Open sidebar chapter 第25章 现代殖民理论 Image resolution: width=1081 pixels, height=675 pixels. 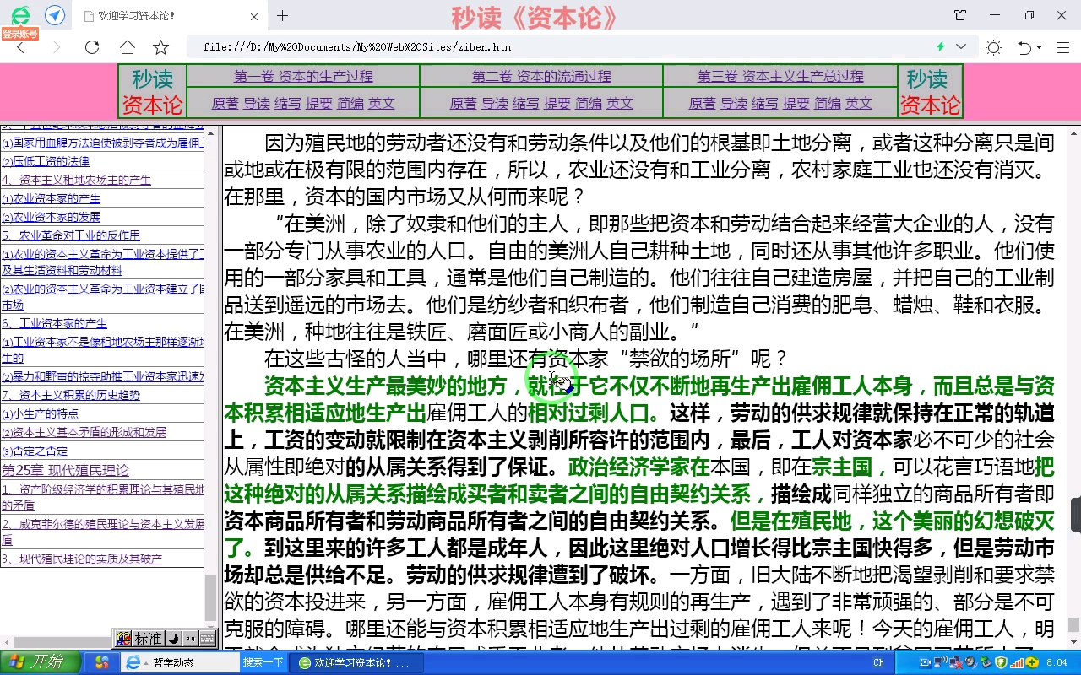(x=66, y=470)
